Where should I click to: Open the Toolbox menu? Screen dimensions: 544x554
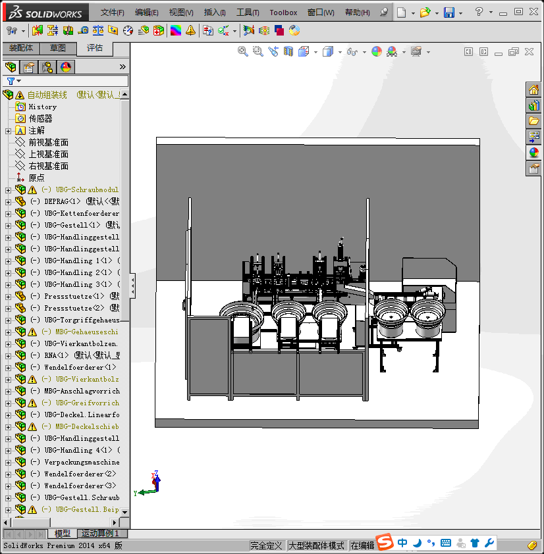tap(283, 13)
